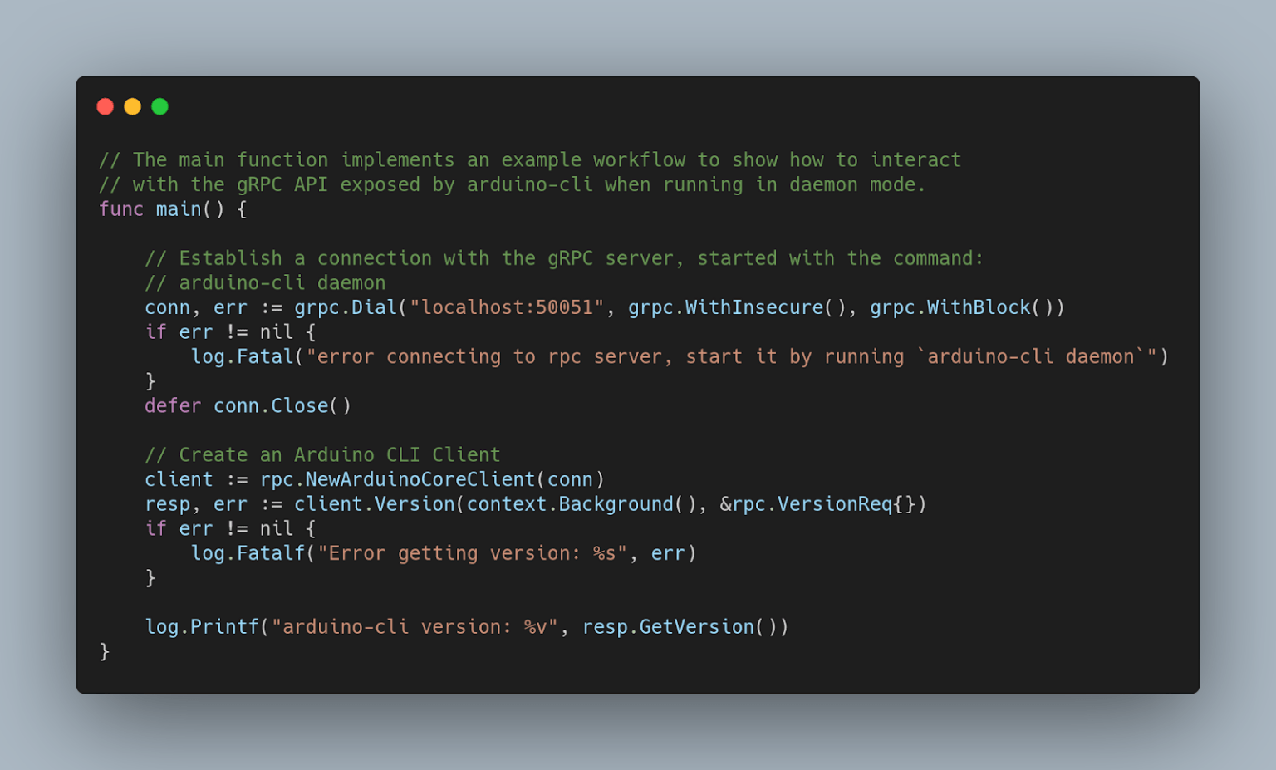Click resp.GetVersion on the last statement
The image size is (1276, 770).
coord(668,627)
